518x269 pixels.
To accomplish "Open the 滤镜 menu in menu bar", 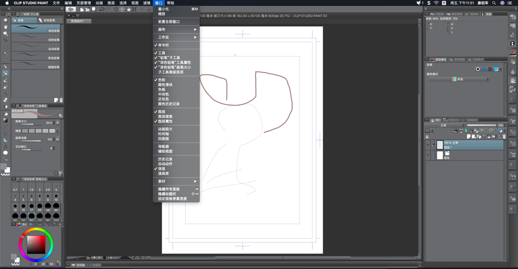I will pos(147,3).
